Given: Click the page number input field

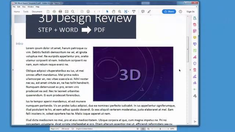Looking at the screenshot, I should click(x=95, y=11).
